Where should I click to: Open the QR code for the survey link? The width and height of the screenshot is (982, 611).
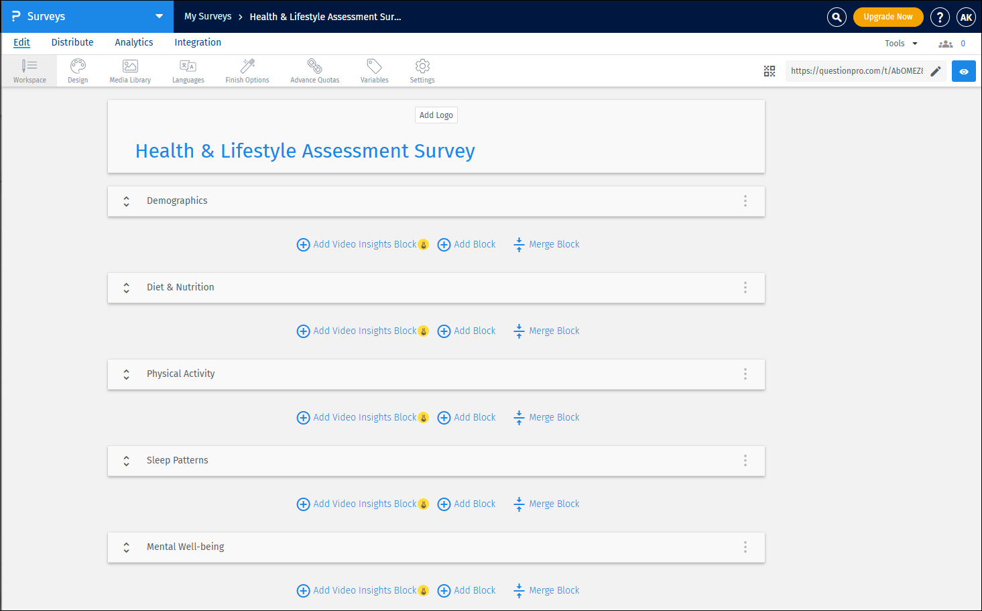click(x=770, y=70)
